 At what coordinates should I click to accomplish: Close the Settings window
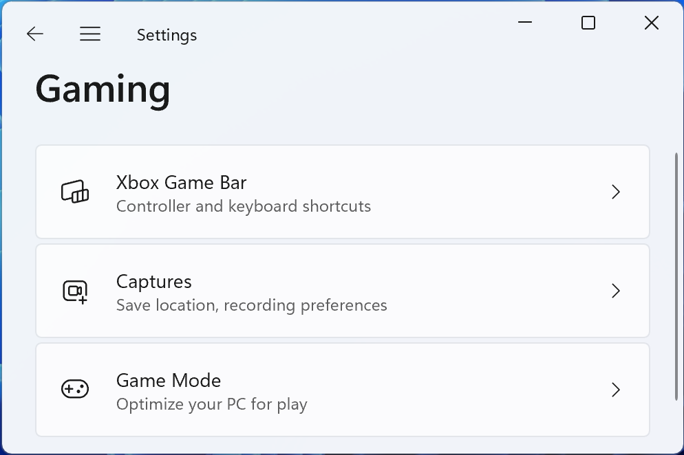(x=651, y=23)
